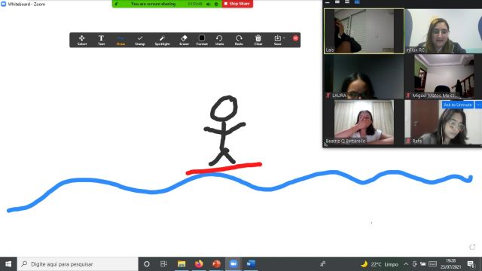Clear the whiteboard with the trash icon

pos(258,40)
